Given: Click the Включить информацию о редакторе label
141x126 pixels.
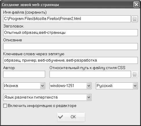Looking at the screenshot, I should click(42, 106).
